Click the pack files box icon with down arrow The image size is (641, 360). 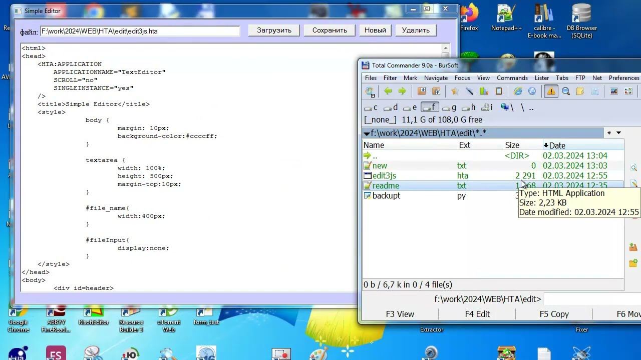(422, 91)
